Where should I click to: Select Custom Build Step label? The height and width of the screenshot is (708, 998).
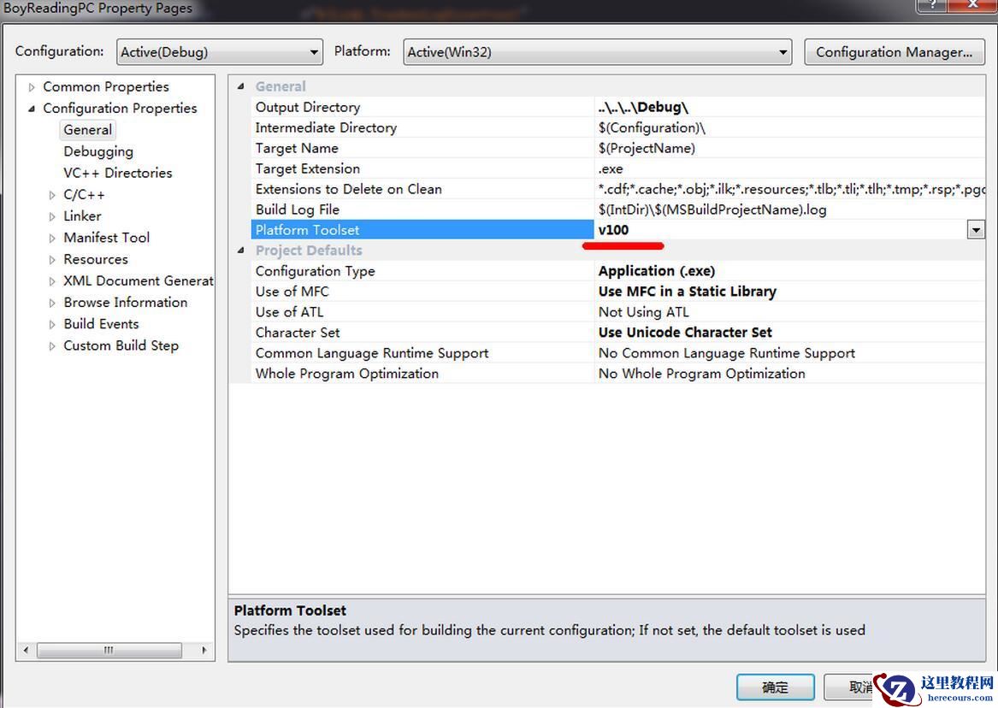(x=121, y=346)
